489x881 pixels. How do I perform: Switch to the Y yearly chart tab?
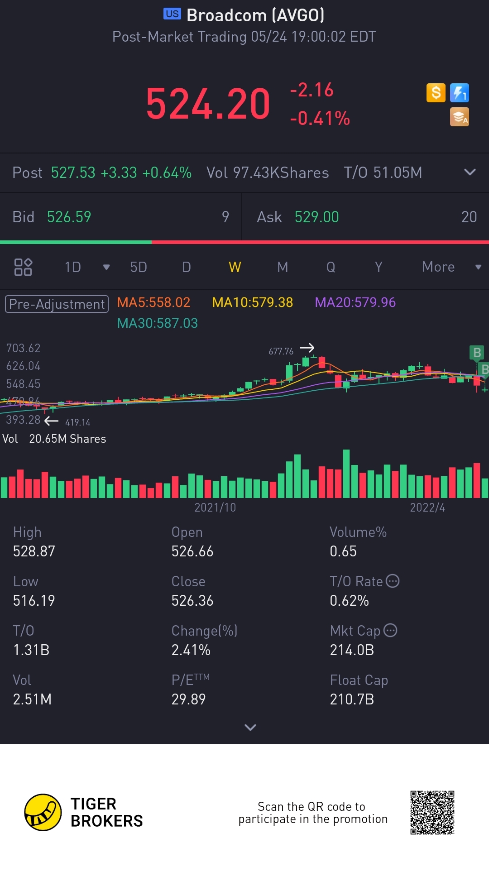pyautogui.click(x=379, y=267)
